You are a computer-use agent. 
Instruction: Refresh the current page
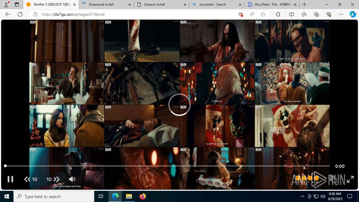tap(20, 14)
